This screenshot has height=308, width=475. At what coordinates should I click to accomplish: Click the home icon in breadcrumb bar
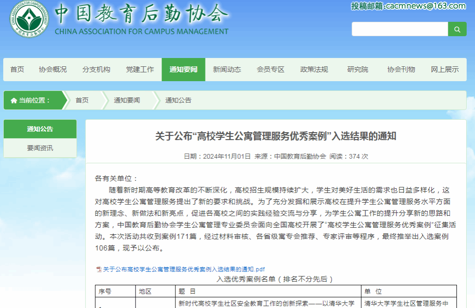[x=13, y=100]
